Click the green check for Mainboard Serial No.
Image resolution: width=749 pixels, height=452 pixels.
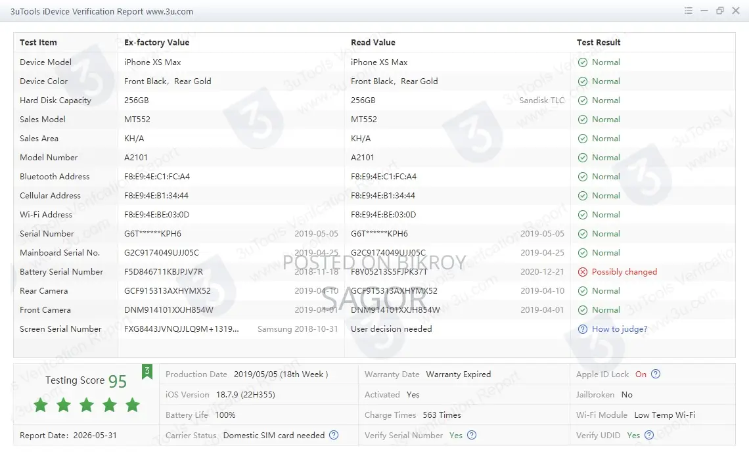click(583, 253)
